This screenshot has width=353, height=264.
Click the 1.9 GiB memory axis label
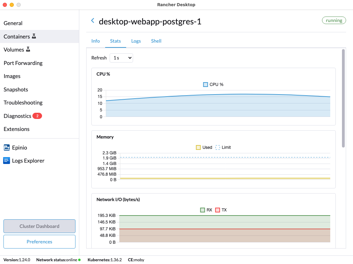point(109,158)
